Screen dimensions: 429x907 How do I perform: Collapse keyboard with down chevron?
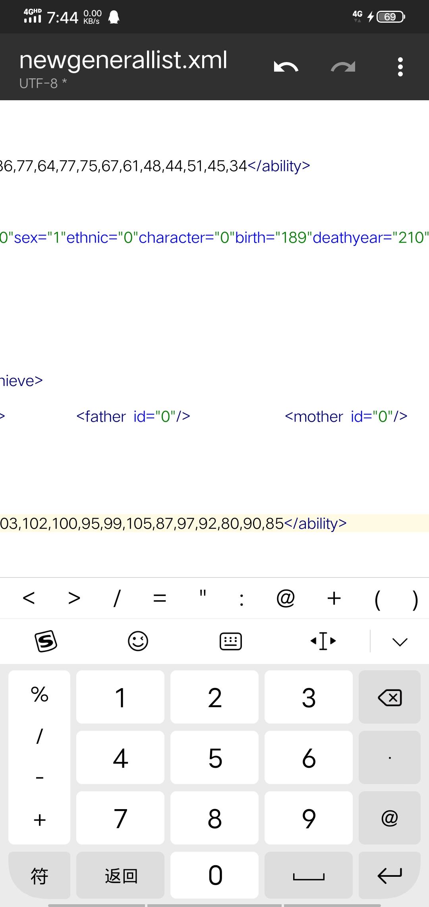click(x=400, y=641)
